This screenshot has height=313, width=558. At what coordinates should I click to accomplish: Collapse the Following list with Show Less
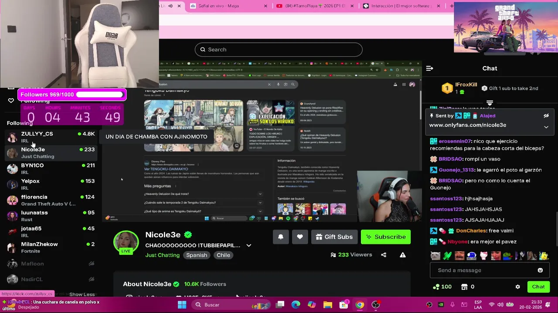point(82,294)
